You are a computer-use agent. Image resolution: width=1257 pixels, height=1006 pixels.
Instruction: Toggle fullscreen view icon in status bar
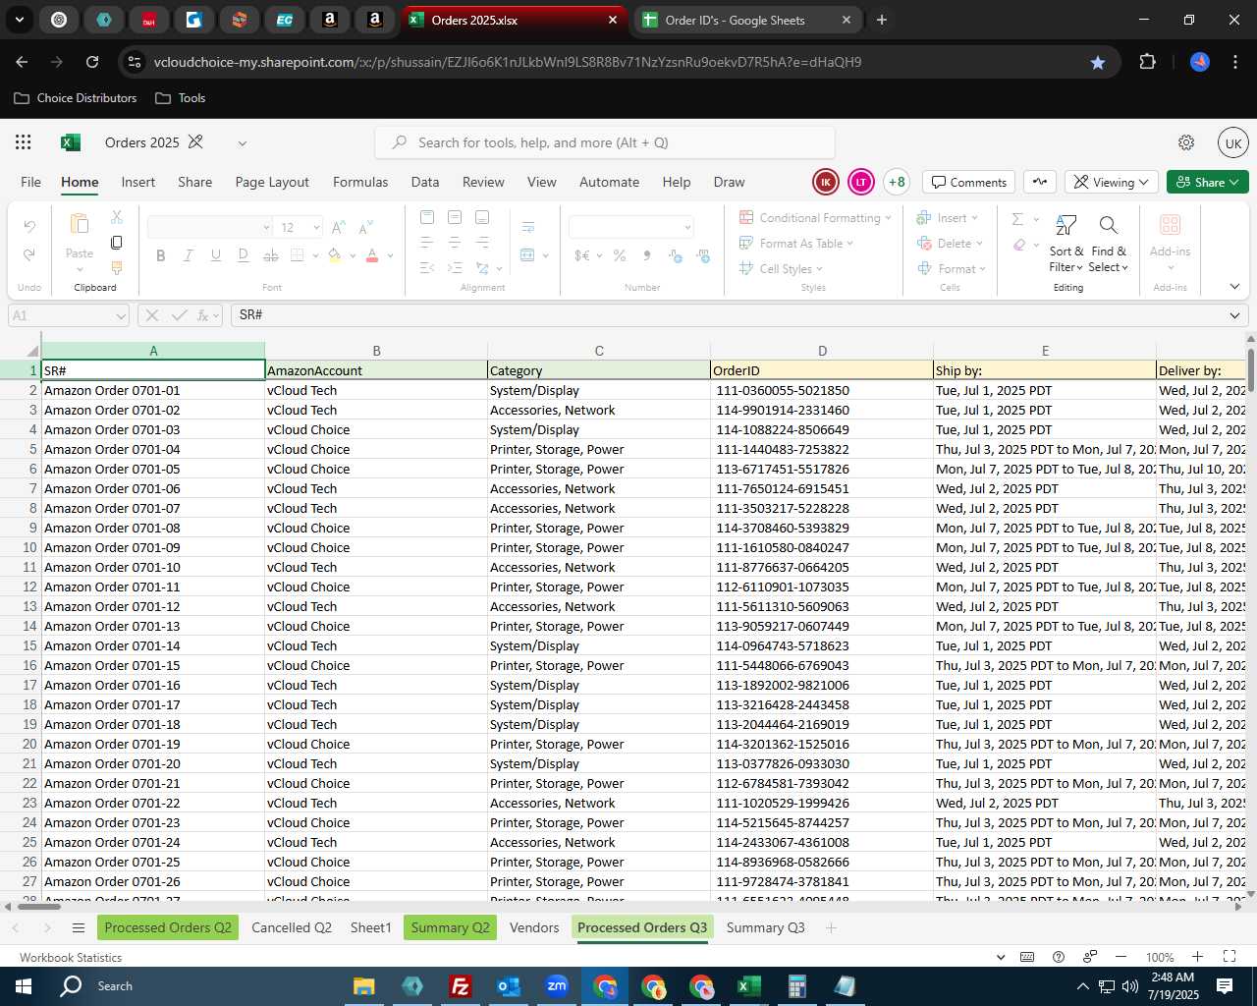tap(1230, 957)
